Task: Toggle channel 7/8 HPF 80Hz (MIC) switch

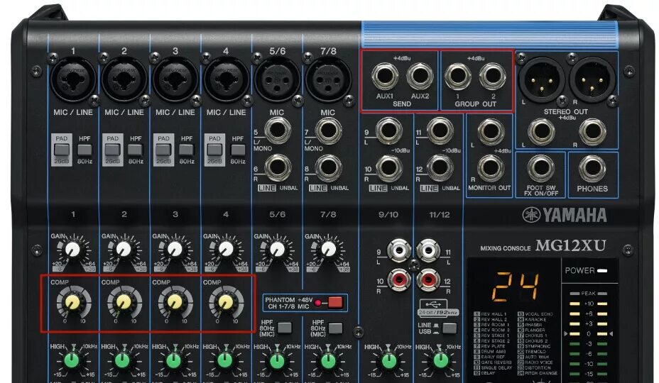Action: 335,328
